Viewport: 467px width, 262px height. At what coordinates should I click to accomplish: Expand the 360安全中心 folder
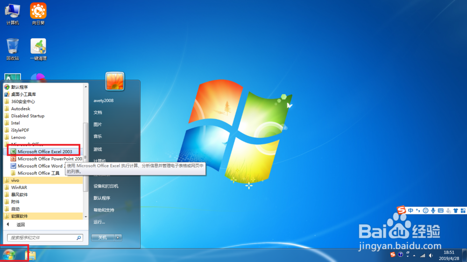point(43,102)
